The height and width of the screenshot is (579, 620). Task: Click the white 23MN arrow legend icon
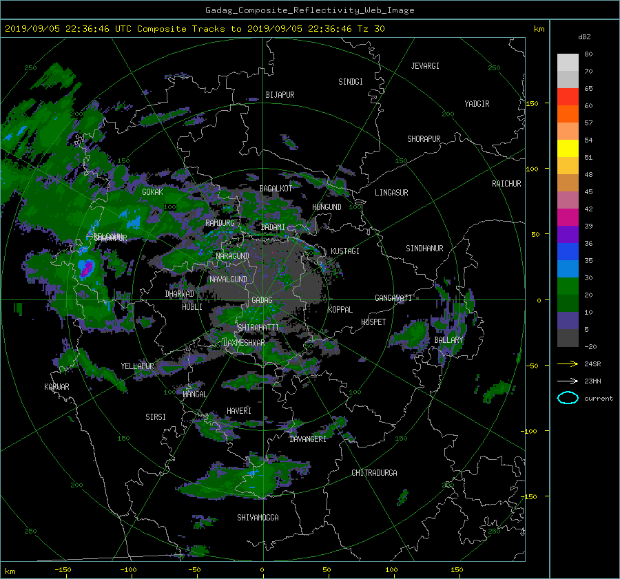568,381
